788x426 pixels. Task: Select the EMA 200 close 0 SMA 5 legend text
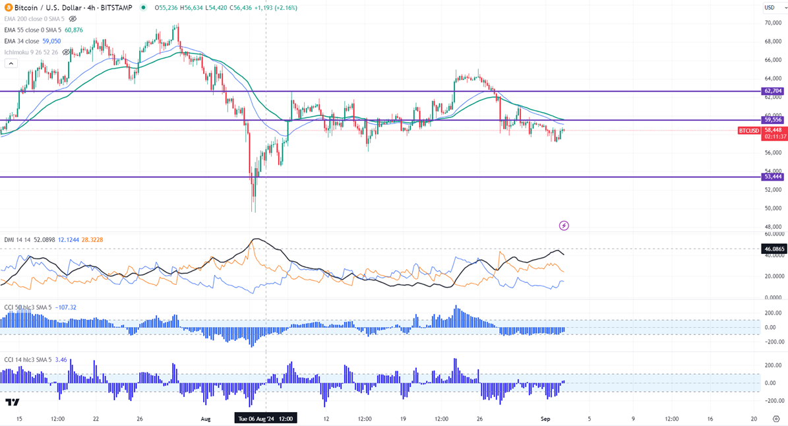(x=34, y=18)
